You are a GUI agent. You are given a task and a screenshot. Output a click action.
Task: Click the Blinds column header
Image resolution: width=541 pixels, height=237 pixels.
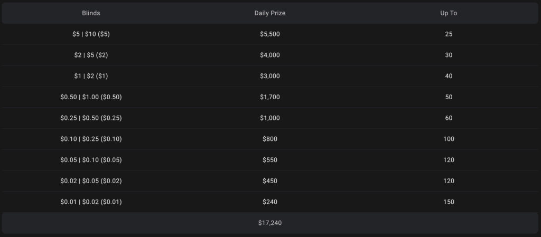point(91,13)
